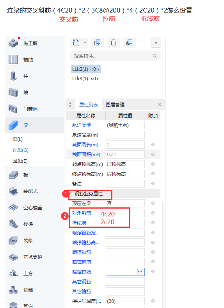Open the 墙 wall category icon
224x308 pixels.
pyautogui.click(x=13, y=92)
